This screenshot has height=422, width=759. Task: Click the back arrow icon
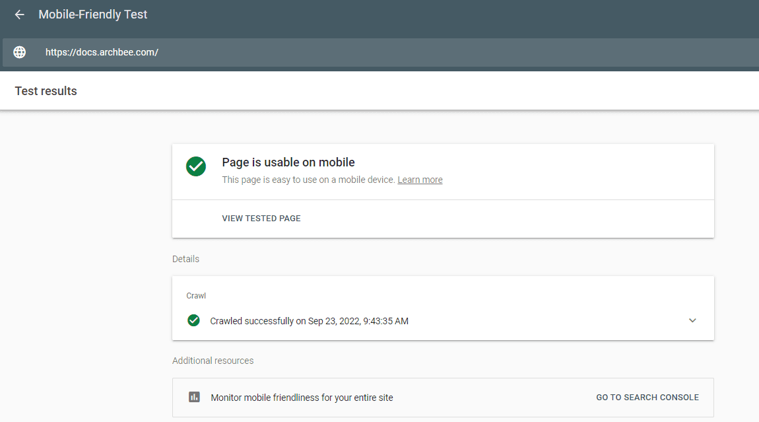[20, 15]
